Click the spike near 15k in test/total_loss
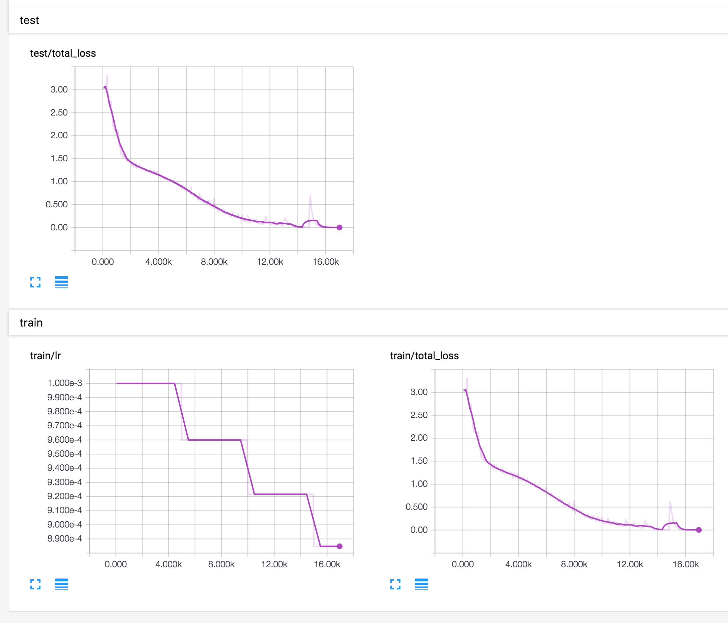This screenshot has height=623, width=728. click(x=310, y=197)
